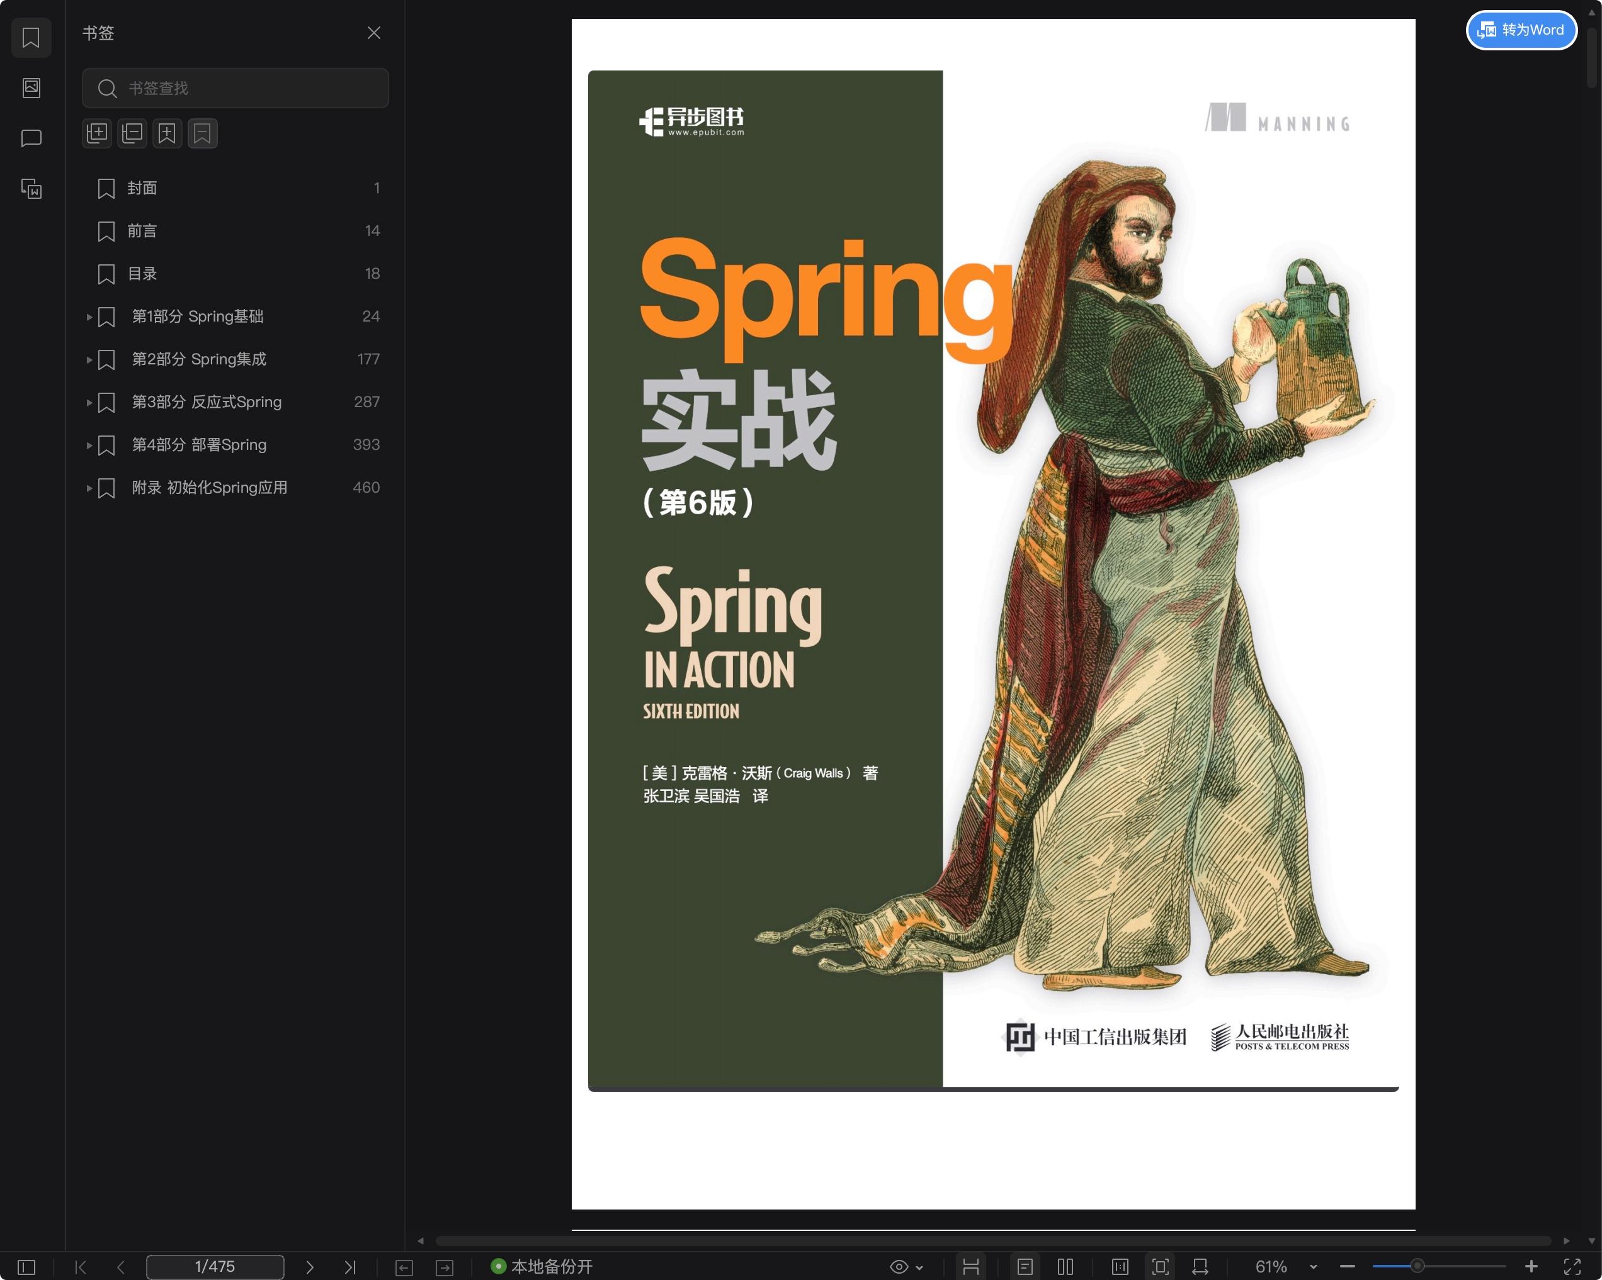Toggle the eye protection mode icon
The height and width of the screenshot is (1280, 1602).
[899, 1267]
